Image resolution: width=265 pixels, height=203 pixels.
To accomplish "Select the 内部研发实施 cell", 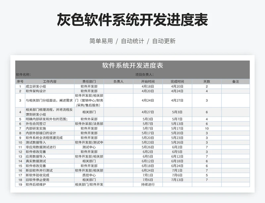I will pyautogui.click(x=50, y=128).
